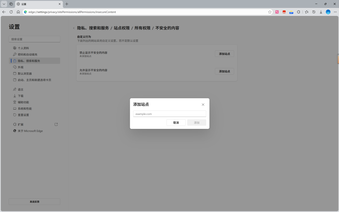Open the favorites list icon

pyautogui.click(x=307, y=12)
